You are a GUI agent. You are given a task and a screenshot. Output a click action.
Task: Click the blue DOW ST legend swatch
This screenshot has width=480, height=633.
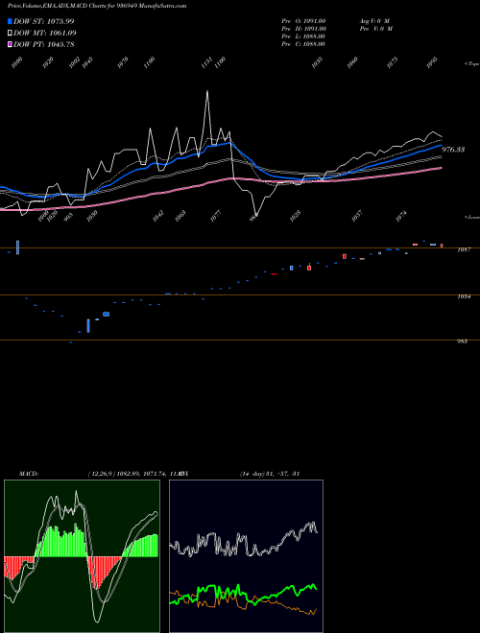(10, 21)
